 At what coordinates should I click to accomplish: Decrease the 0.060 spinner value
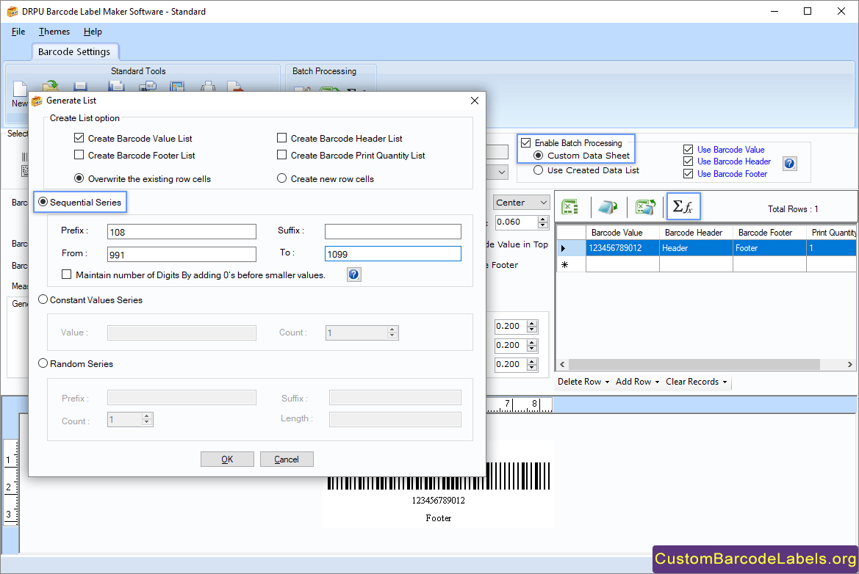pos(543,225)
